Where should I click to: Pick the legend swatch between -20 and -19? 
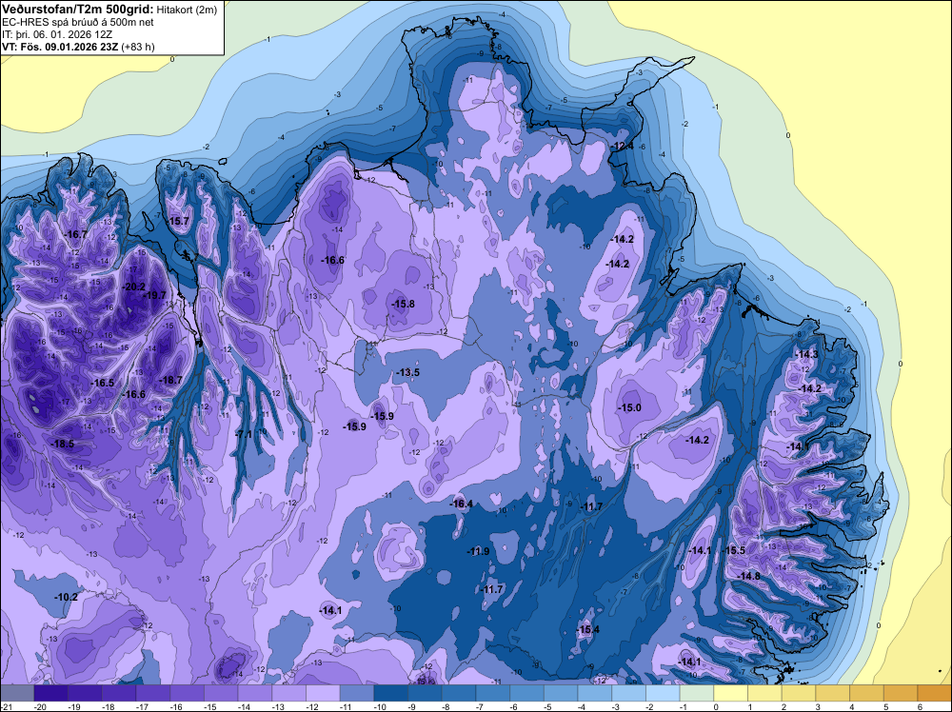(x=51, y=693)
